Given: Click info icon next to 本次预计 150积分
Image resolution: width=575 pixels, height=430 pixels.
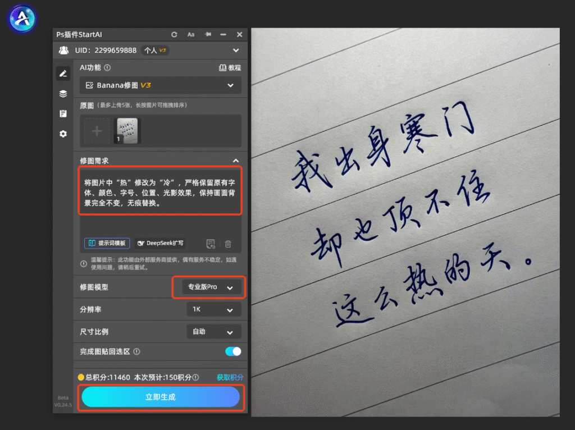Looking at the screenshot, I should [x=196, y=377].
